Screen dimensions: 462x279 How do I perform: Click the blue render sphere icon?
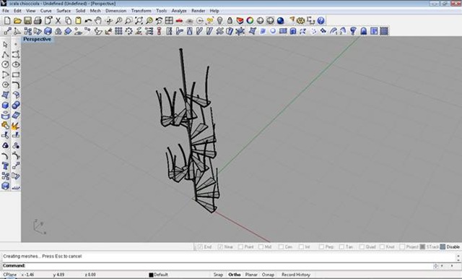[281, 21]
